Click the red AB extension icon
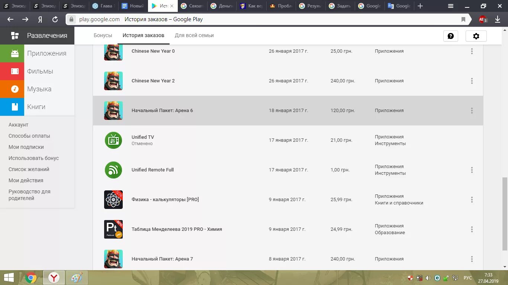 pyautogui.click(x=483, y=19)
